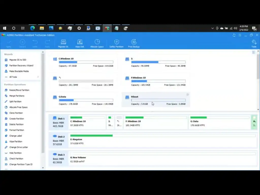Open notification center icon

click(254, 28)
